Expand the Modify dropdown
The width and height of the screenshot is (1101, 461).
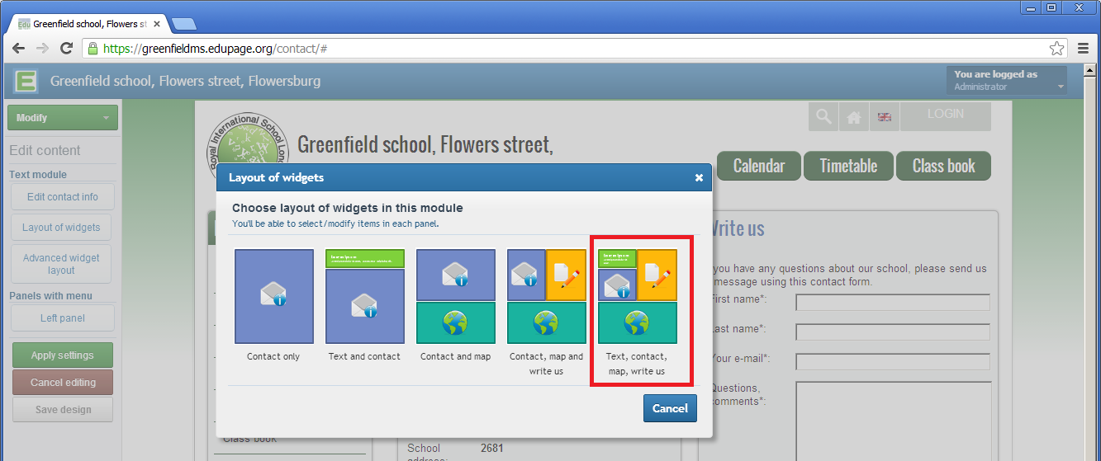click(x=63, y=118)
